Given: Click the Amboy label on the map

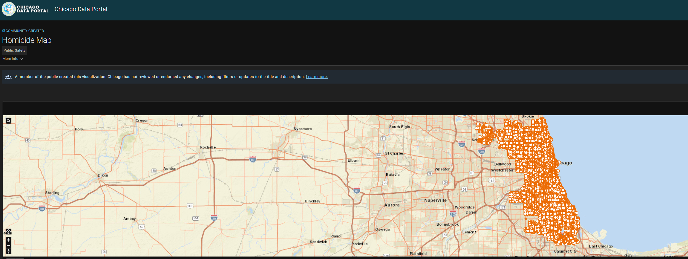Looking at the screenshot, I should (x=129, y=219).
